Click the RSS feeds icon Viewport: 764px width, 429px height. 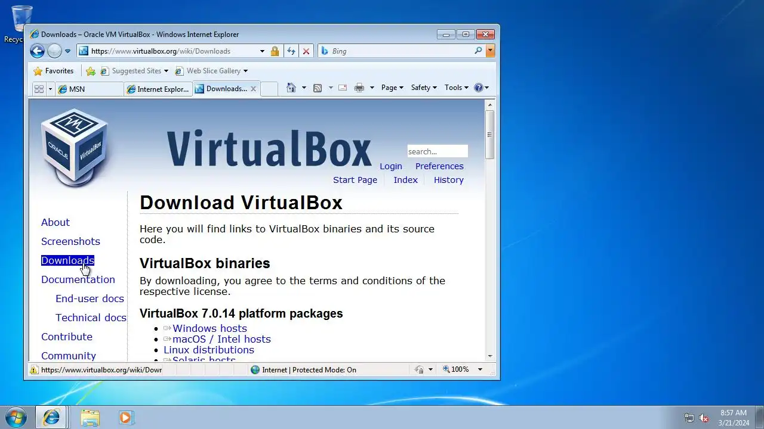(x=318, y=88)
